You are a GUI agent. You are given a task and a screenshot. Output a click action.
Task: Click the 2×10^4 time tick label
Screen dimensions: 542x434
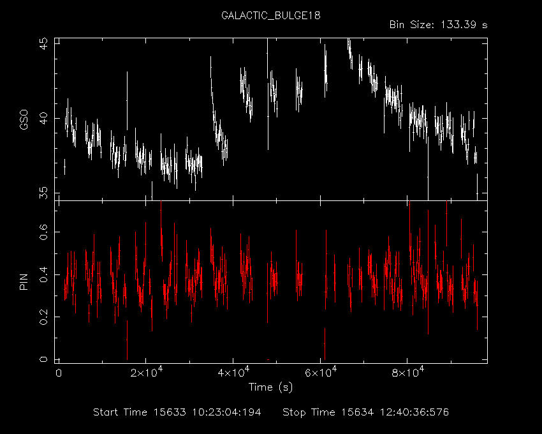pyautogui.click(x=147, y=372)
